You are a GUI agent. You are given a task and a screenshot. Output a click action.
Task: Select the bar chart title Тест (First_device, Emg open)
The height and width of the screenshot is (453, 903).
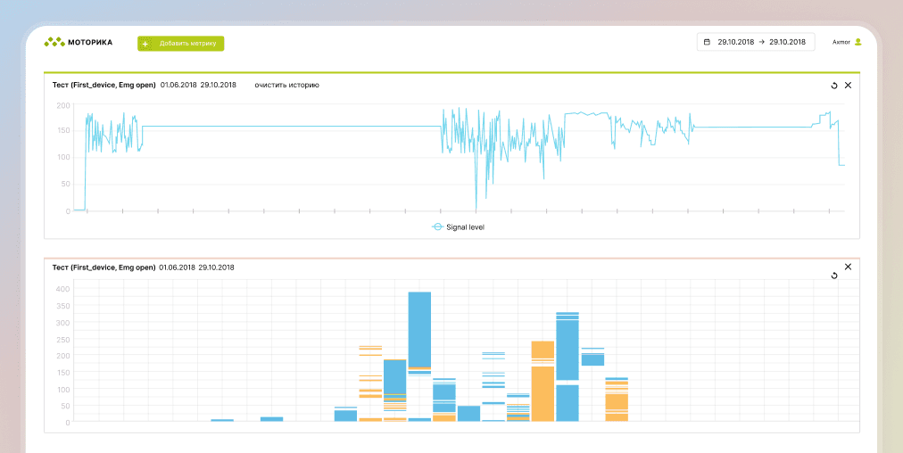104,268
